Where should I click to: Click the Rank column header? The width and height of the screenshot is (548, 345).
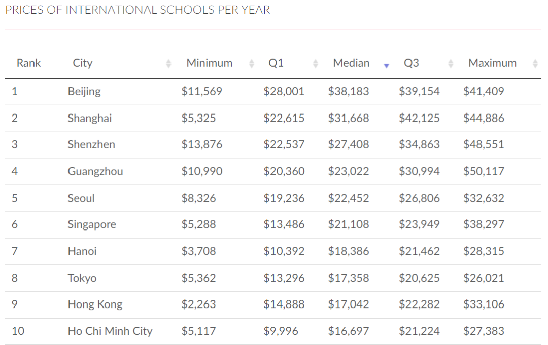point(28,63)
